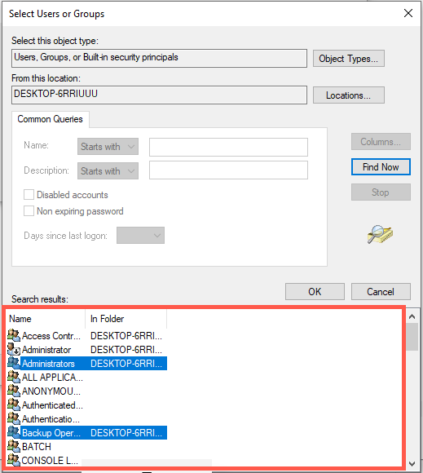Screen dimensions: 423x473
Task: Click the Administrators group icon
Action: point(14,363)
